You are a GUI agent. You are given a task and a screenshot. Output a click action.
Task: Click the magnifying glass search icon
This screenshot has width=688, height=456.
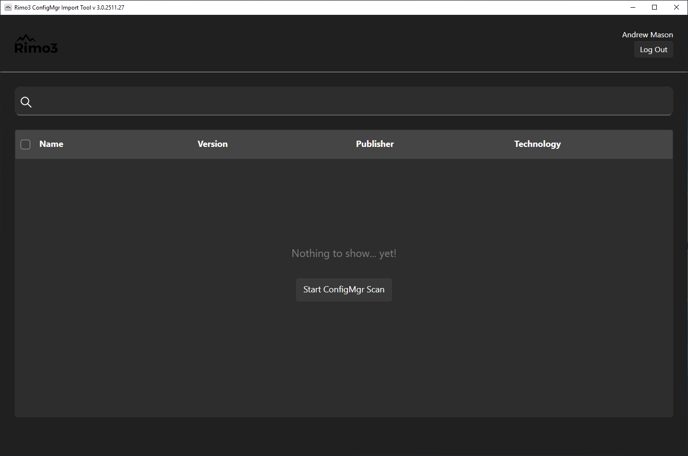(x=26, y=102)
